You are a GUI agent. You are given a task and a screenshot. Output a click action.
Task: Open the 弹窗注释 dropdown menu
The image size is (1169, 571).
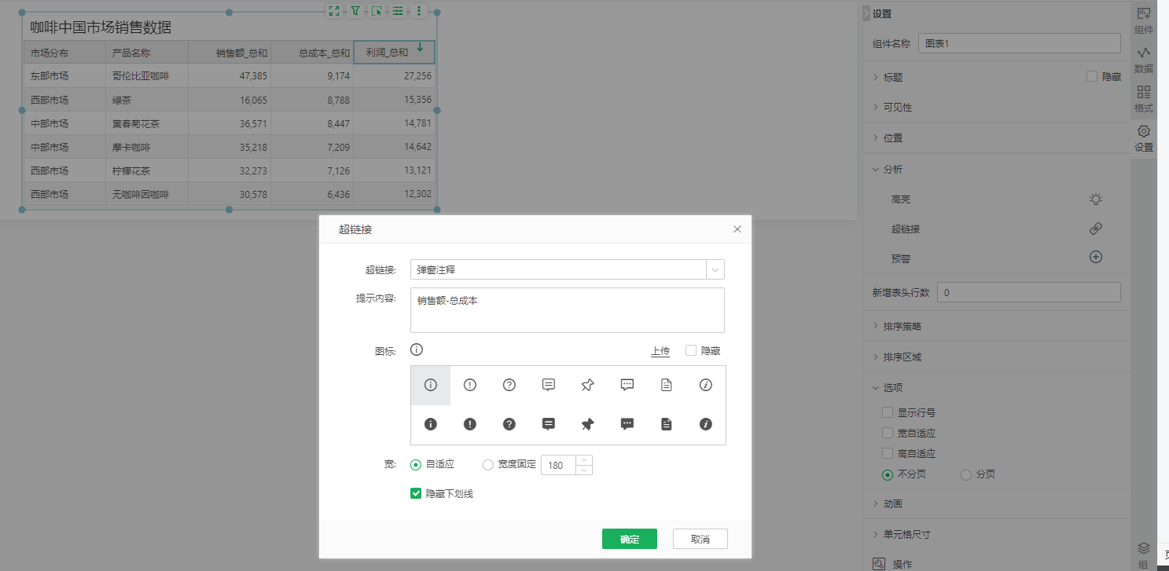tap(715, 269)
